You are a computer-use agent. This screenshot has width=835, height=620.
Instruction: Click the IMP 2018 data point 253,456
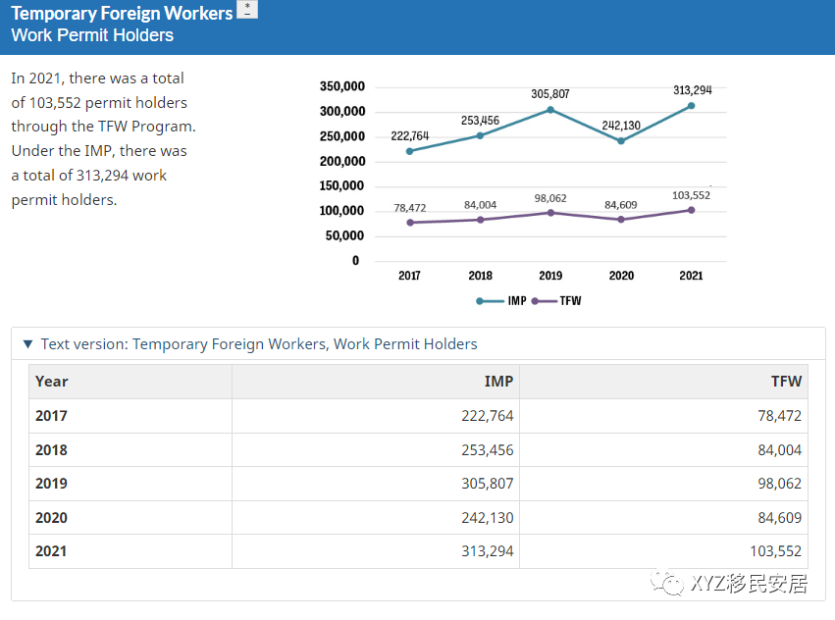[x=481, y=135]
